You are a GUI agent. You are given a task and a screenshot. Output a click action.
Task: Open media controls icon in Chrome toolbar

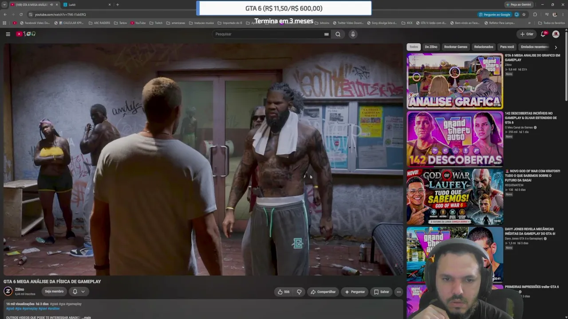547,15
